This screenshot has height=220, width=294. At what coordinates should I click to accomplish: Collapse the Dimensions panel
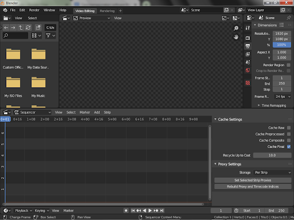pos(255,25)
